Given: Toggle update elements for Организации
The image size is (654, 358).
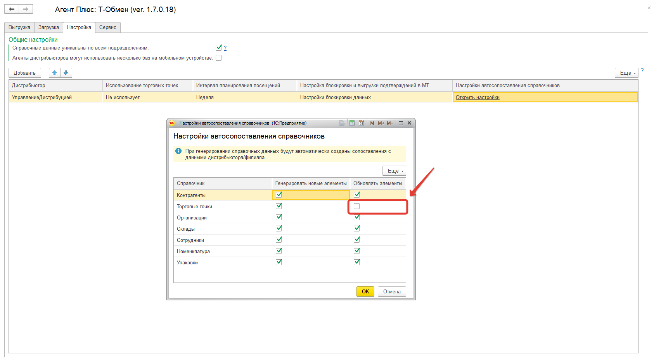Looking at the screenshot, I should click(x=357, y=217).
